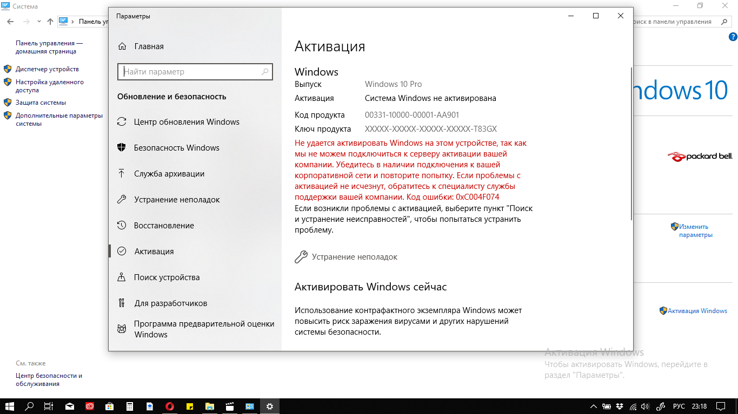This screenshot has width=738, height=414.
Task: Open the Wi-Fi network tray icon
Action: (633, 406)
